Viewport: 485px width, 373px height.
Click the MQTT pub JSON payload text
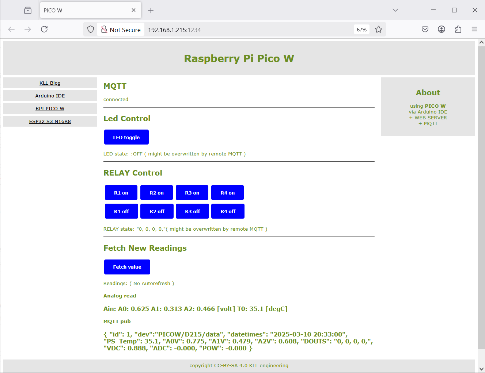tap(238, 341)
